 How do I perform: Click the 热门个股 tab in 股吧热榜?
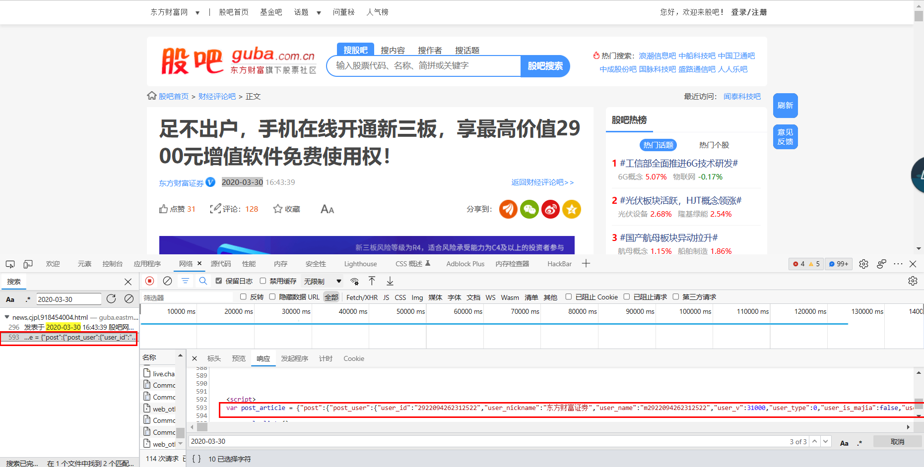[x=714, y=145]
